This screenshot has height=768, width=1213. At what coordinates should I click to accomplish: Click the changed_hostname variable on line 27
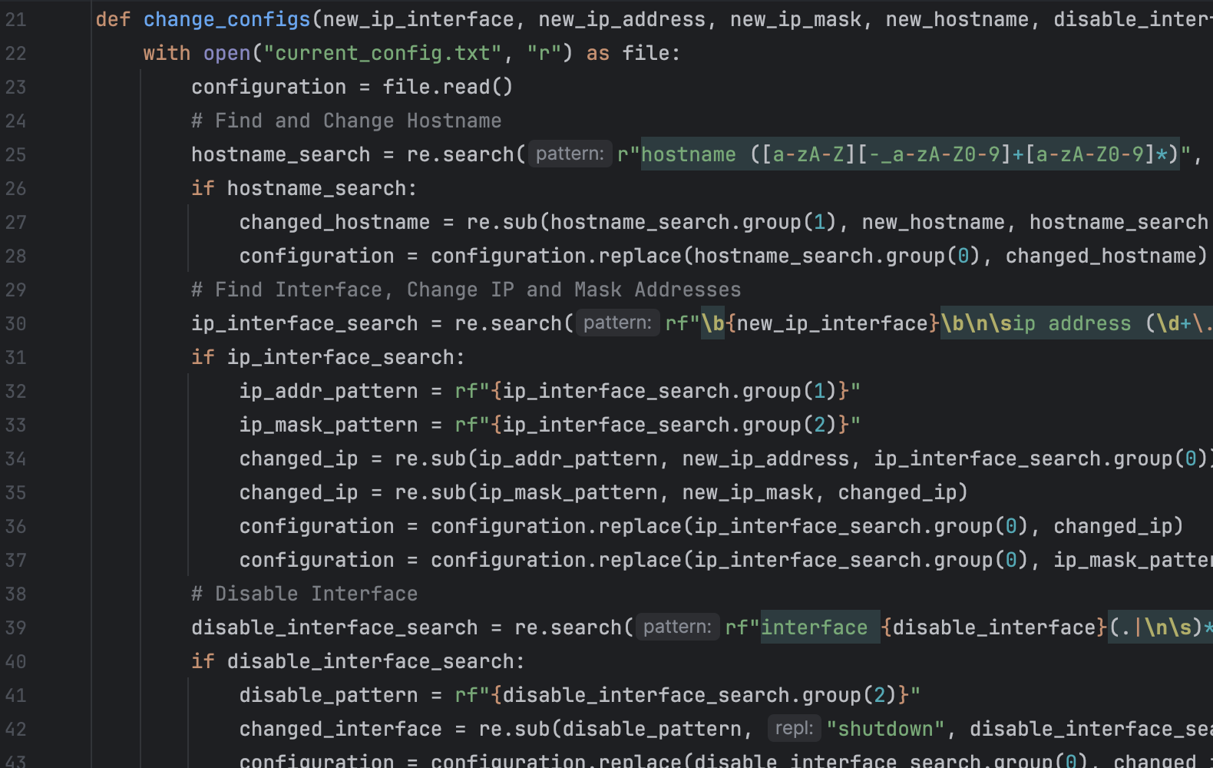point(335,222)
